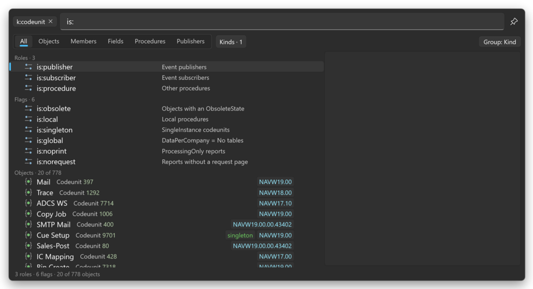The image size is (533, 289).
Task: Focus the search field containing "is:"
Action: point(282,21)
